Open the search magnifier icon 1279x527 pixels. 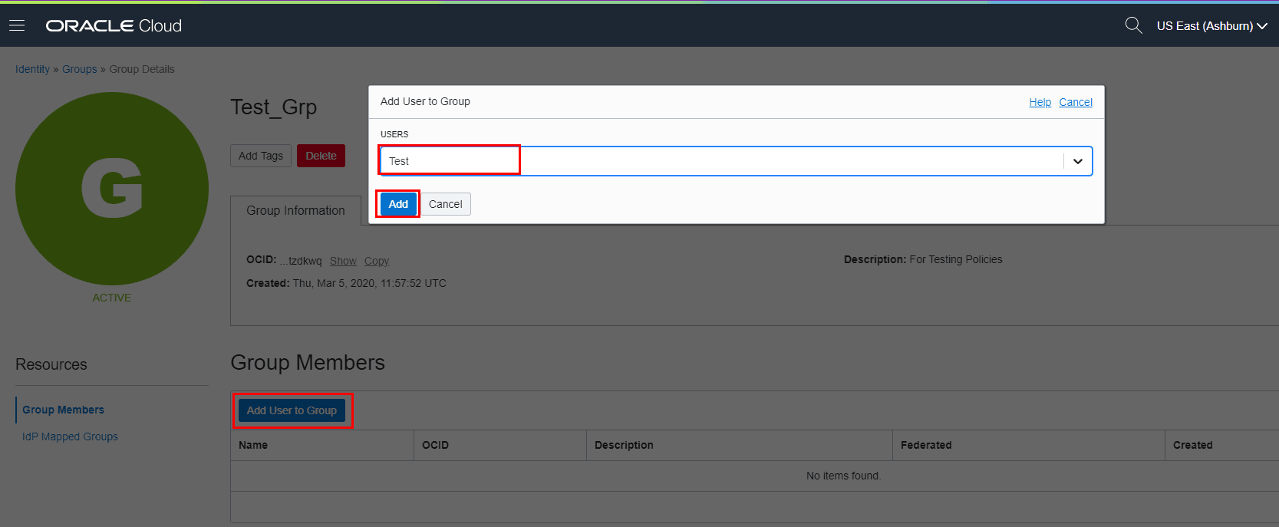coord(1133,25)
